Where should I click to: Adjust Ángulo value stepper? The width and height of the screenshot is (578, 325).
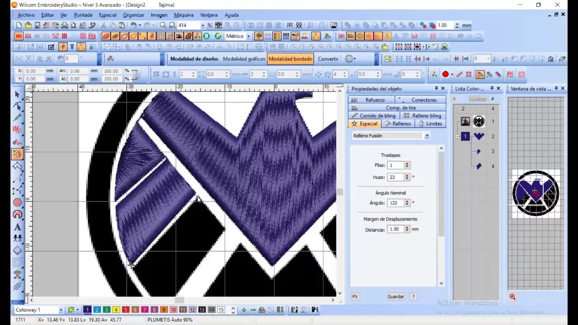[407, 203]
